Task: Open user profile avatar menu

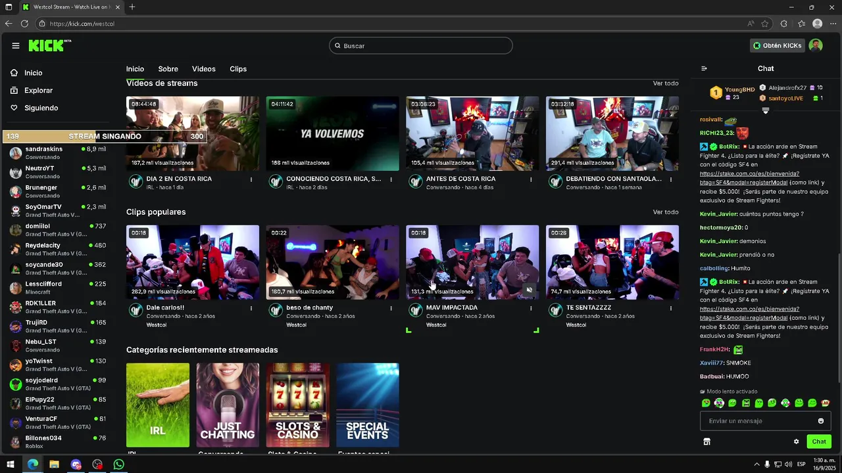Action: pyautogui.click(x=816, y=45)
